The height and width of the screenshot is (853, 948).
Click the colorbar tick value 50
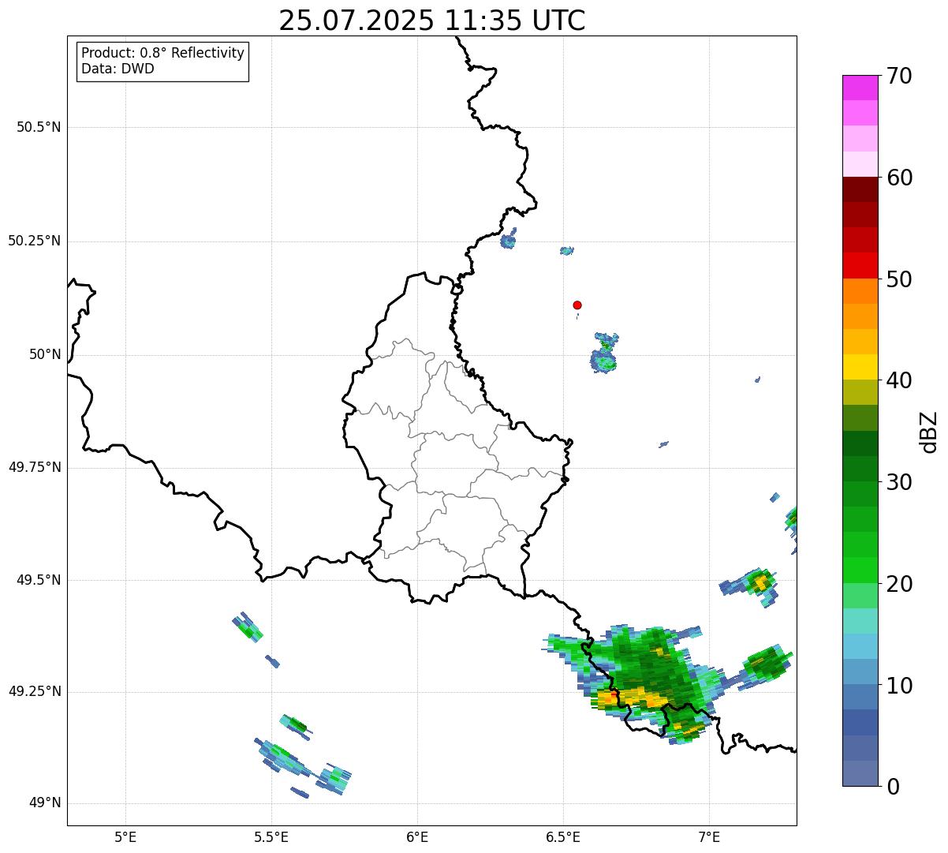[899, 279]
